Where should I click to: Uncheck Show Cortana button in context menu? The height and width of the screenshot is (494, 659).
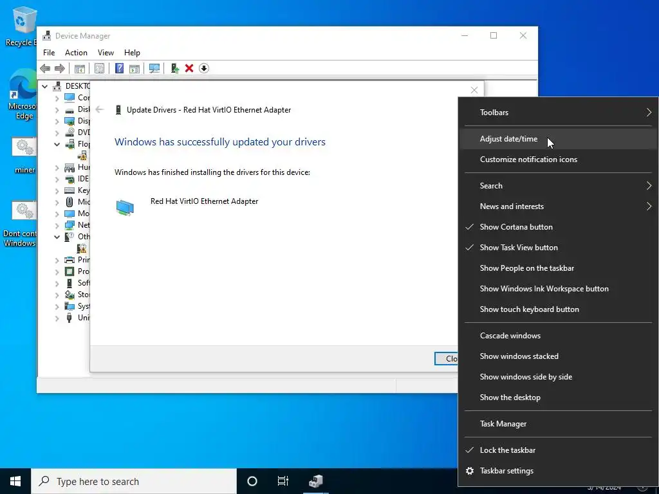pyautogui.click(x=559, y=227)
